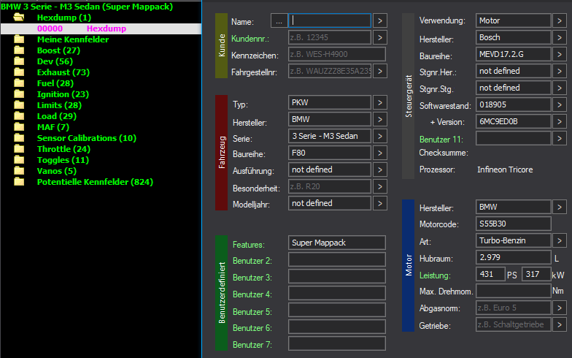Open the Art Turbo-Benzin arrow
572x358 pixels.
pos(559,241)
